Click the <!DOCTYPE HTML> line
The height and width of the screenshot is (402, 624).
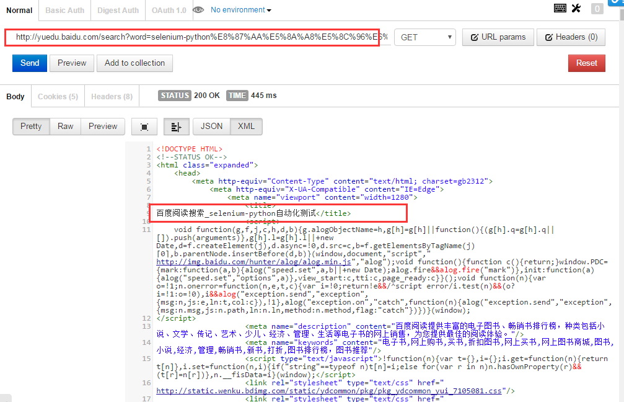(190, 149)
